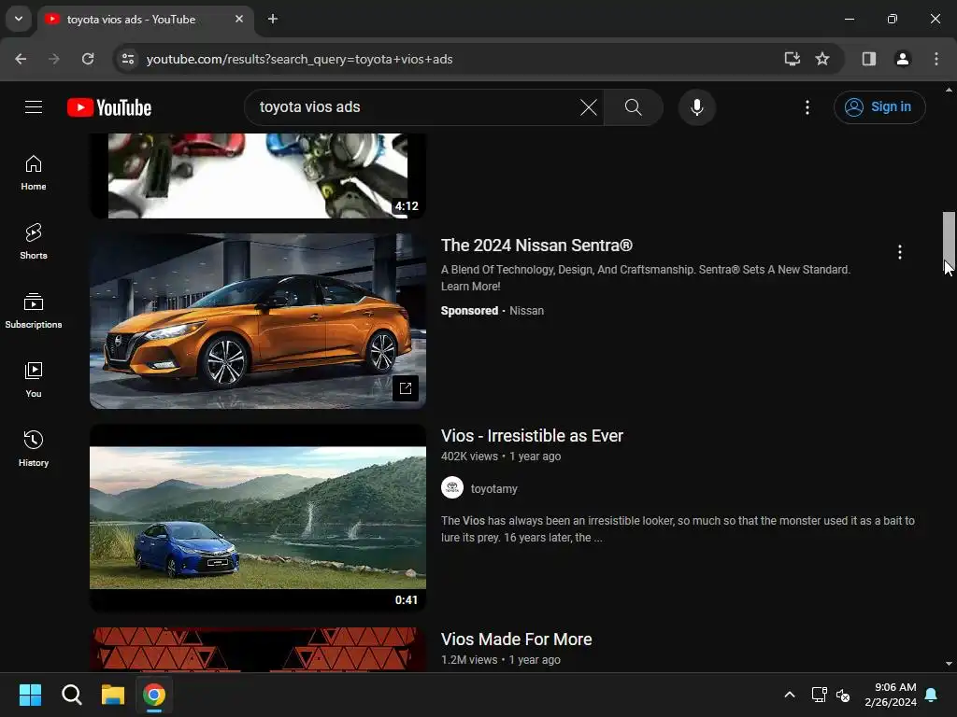The image size is (957, 717).
Task: Open the toyotamy channel avatar
Action: click(451, 487)
